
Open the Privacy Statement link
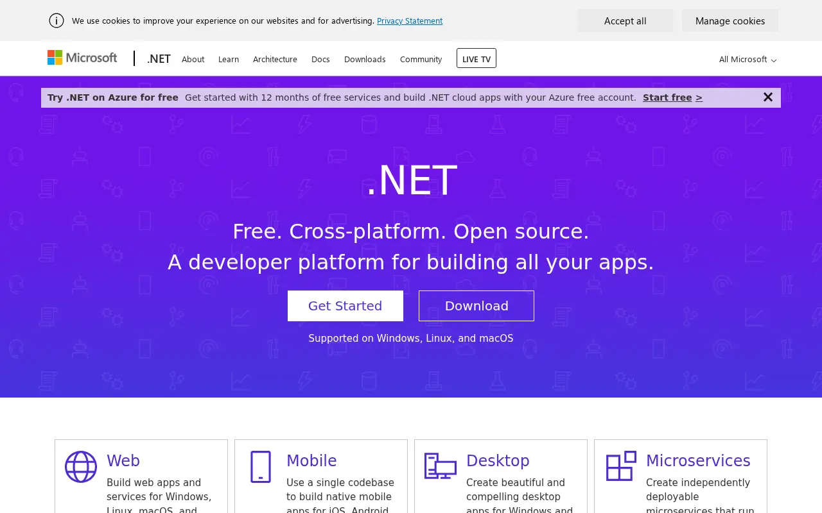(x=410, y=21)
